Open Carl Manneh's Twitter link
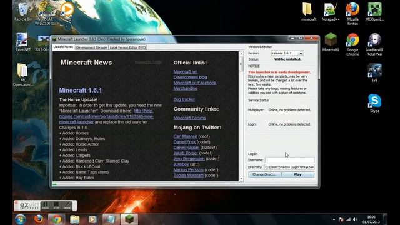The width and height of the screenshot is (400, 225). [186, 136]
